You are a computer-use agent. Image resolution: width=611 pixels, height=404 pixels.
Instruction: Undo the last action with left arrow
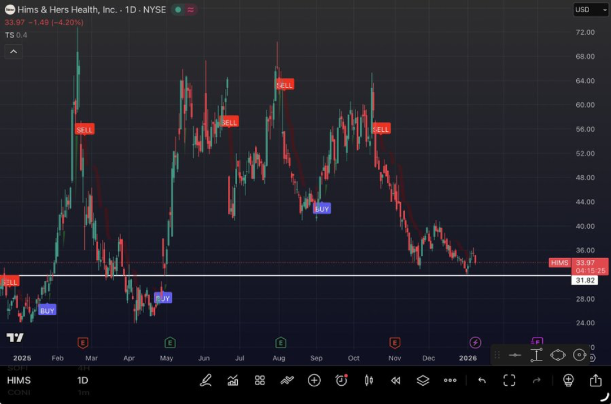click(x=482, y=380)
